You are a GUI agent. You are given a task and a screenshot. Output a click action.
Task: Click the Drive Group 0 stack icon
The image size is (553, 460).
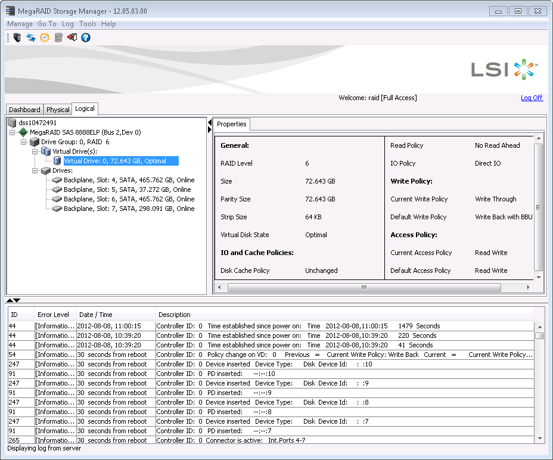pyautogui.click(x=35, y=142)
